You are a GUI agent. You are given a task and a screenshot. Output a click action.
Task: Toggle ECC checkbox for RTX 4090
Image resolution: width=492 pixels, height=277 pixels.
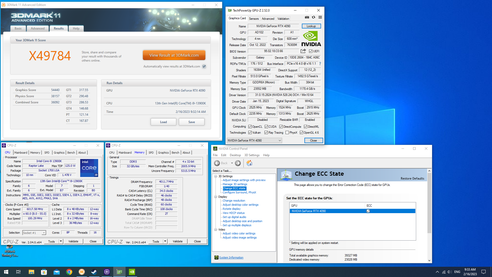pyautogui.click(x=368, y=211)
